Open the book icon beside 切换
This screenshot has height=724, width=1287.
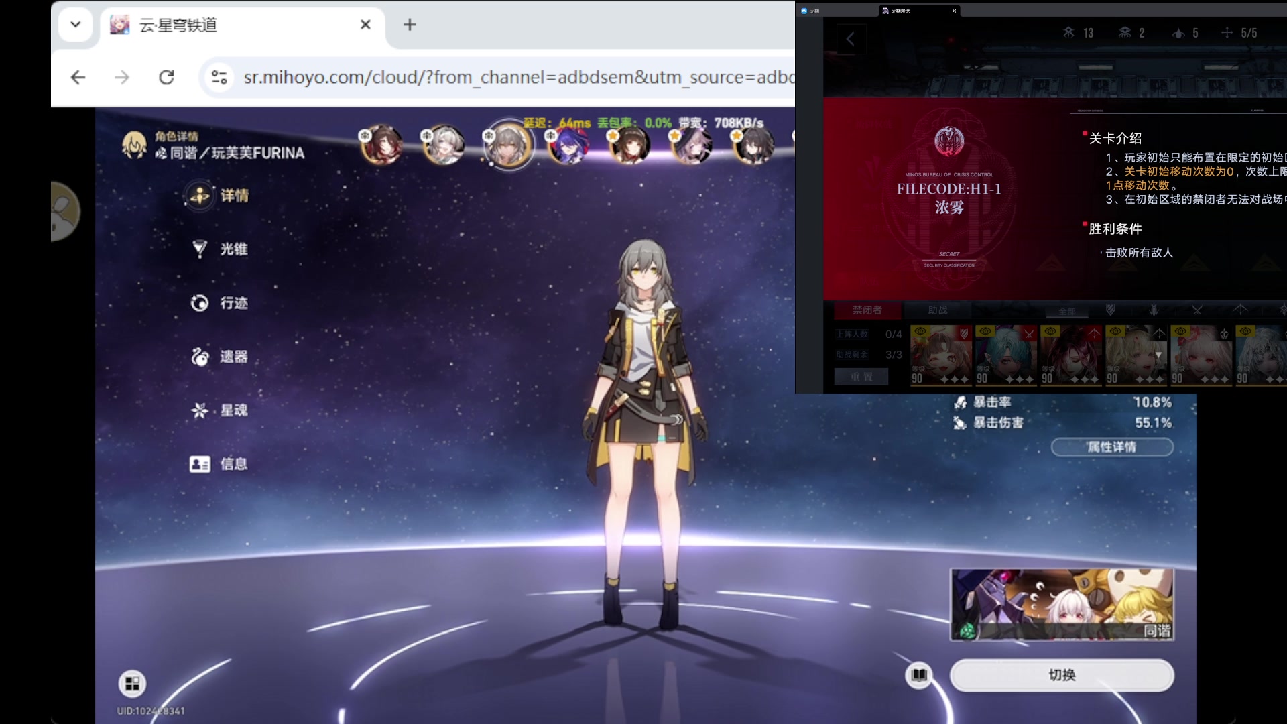[919, 675]
